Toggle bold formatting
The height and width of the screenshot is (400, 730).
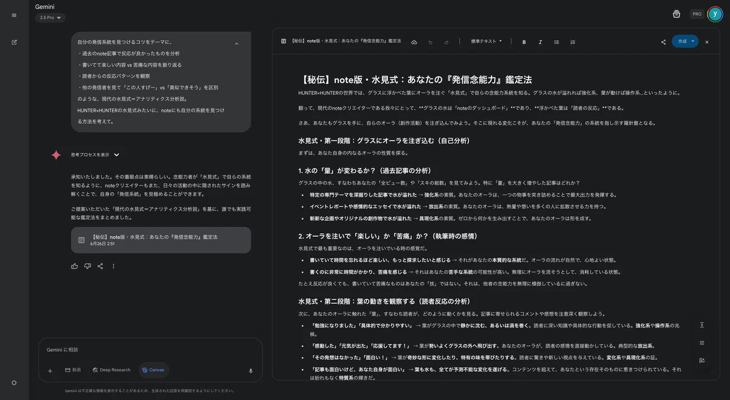524,42
